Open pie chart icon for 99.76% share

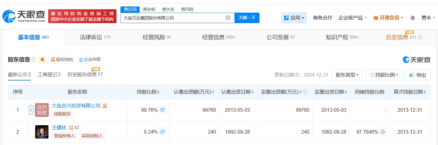pyautogui.click(x=162, y=110)
